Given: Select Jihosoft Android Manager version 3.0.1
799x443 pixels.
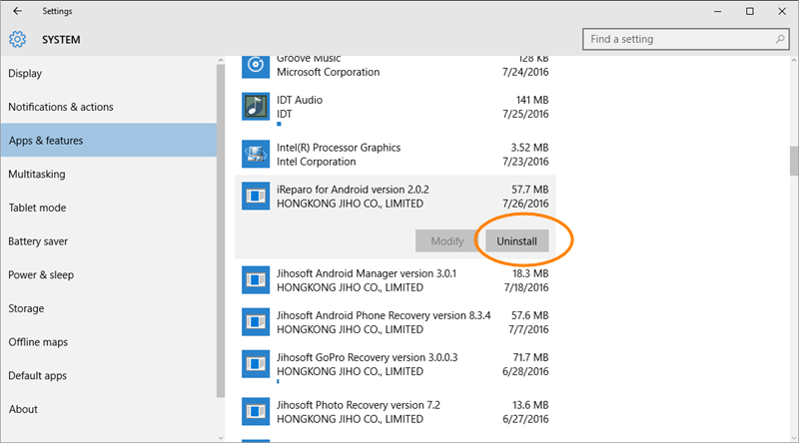Looking at the screenshot, I should point(396,280).
